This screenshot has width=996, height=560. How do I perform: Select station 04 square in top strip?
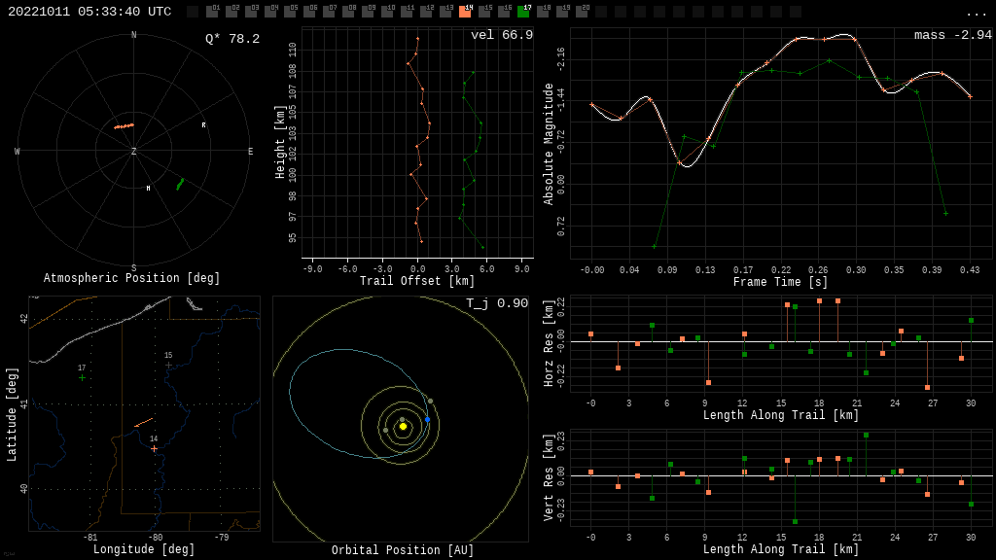(x=270, y=12)
